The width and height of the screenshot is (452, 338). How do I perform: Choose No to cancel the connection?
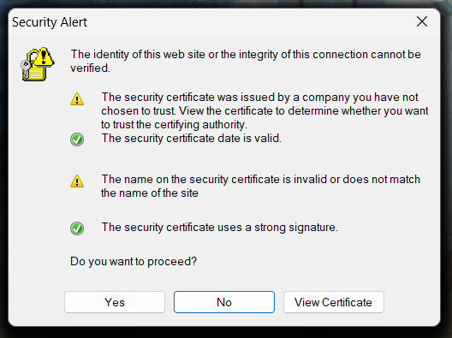(x=224, y=302)
